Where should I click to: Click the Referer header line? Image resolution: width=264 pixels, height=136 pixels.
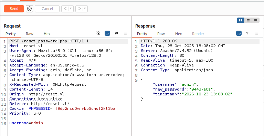coord(39,104)
